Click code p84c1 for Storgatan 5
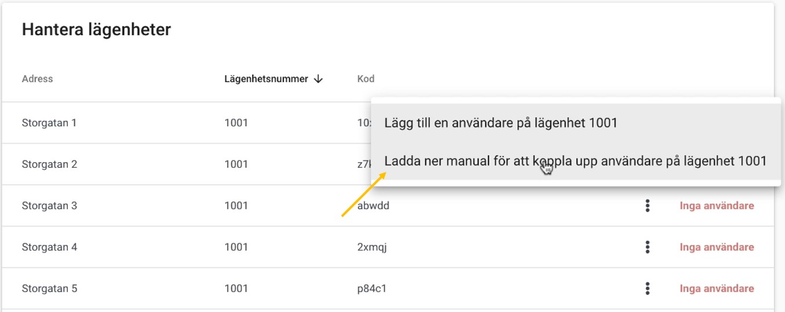785x312 pixels. click(x=372, y=288)
